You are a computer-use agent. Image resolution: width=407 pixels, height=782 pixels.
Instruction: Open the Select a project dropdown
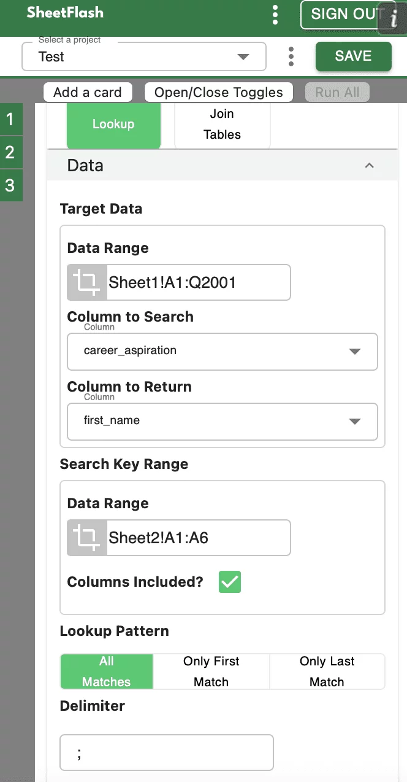click(144, 56)
